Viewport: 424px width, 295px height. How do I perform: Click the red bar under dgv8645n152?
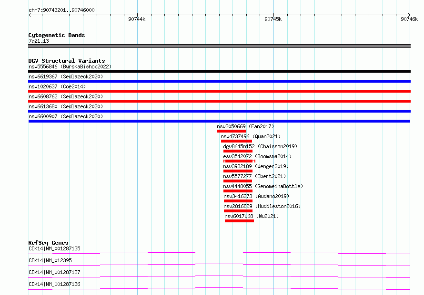coord(238,151)
